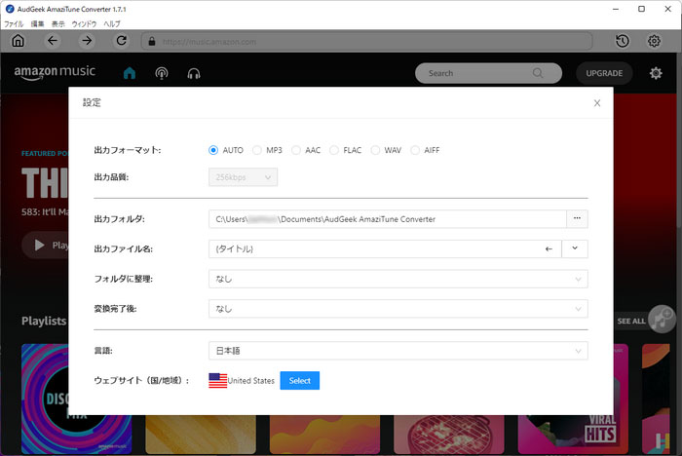The image size is (682, 456).
Task: Open the ファイル menu
Action: coord(14,24)
